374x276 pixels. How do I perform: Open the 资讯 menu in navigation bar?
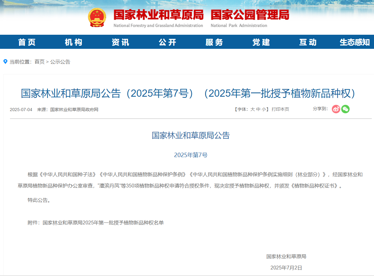point(120,42)
